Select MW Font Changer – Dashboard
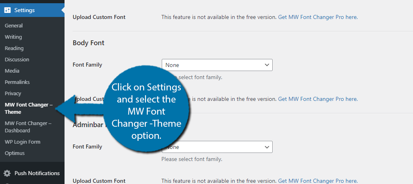Screen dimensions: 413x184 [x=28, y=127]
